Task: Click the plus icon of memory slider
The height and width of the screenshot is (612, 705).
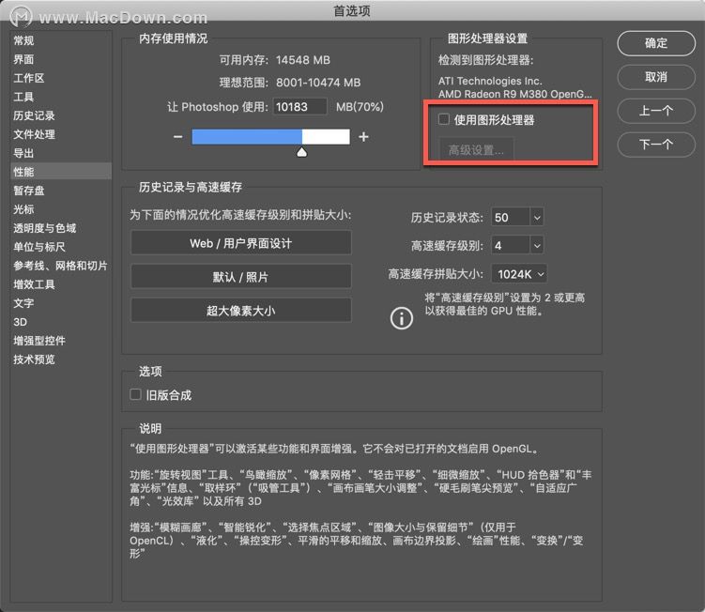Action: click(x=363, y=137)
